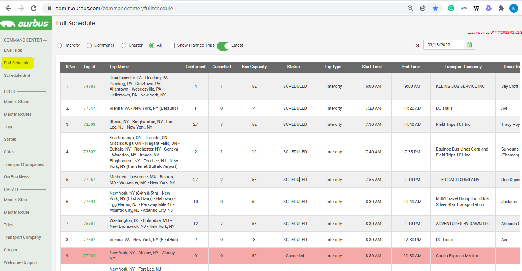Open the Grammarly extension icon
This screenshot has height=271, width=522.
point(451,8)
